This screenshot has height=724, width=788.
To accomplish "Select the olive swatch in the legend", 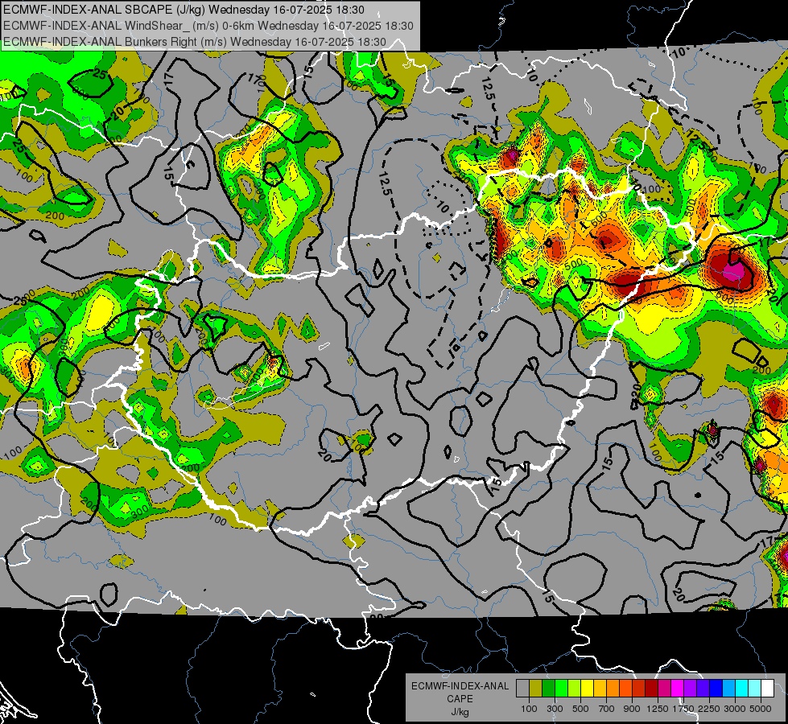I will coord(536,689).
